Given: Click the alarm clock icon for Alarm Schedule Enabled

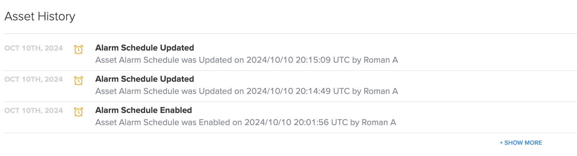Looking at the screenshot, I should [79, 112].
